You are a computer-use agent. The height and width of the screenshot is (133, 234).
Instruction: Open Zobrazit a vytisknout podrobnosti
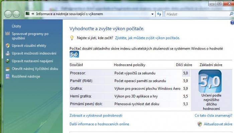click(x=96, y=116)
